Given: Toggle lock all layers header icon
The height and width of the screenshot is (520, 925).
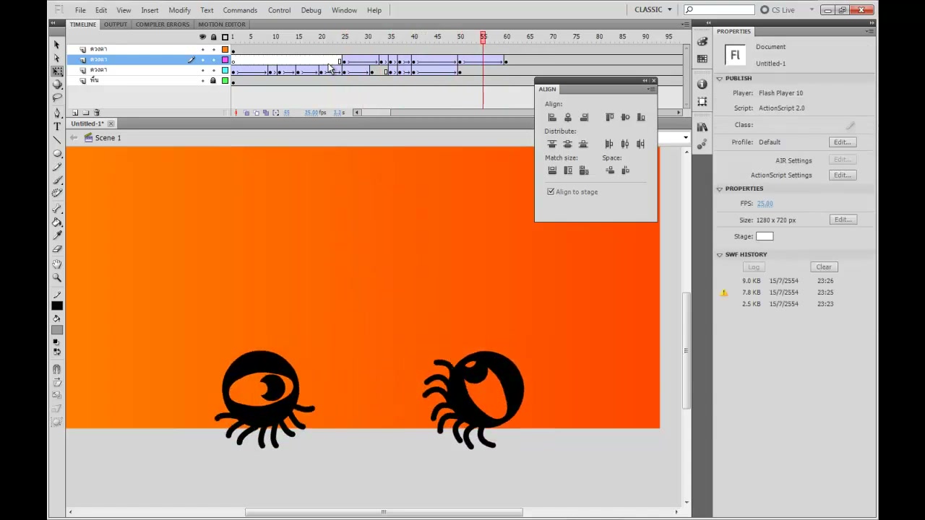Looking at the screenshot, I should 213,37.
